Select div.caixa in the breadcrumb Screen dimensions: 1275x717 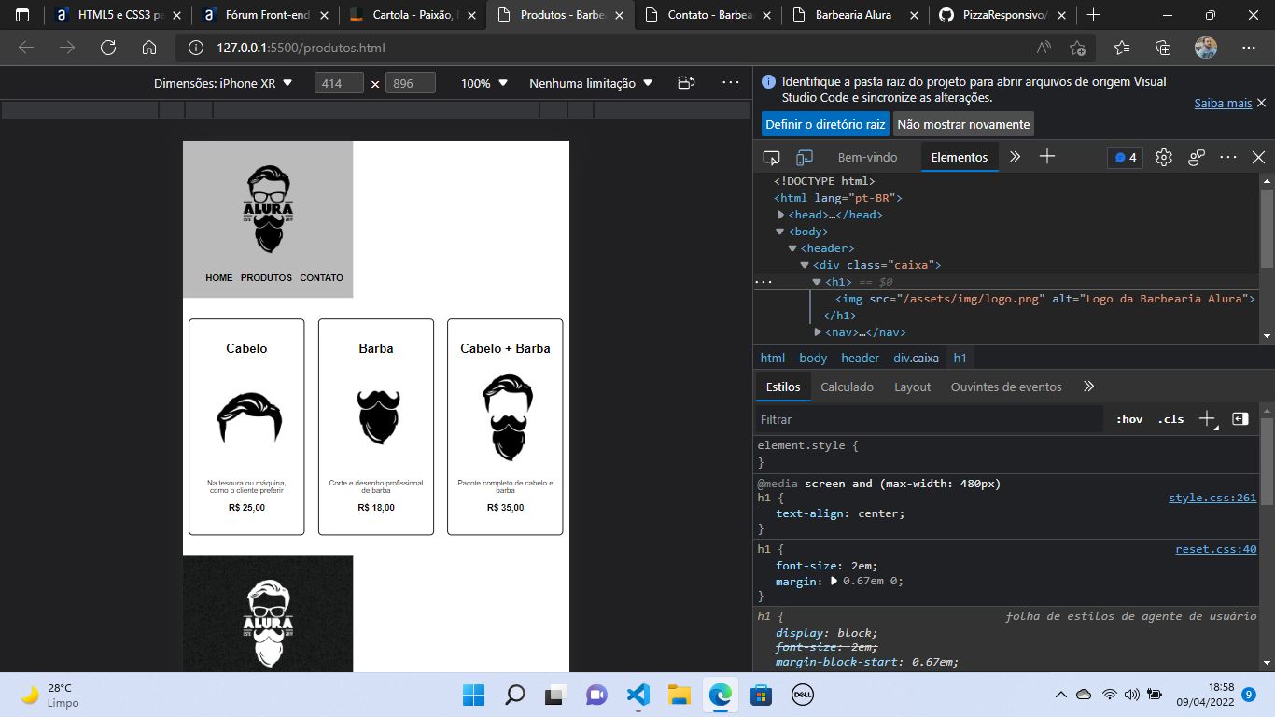click(x=916, y=358)
